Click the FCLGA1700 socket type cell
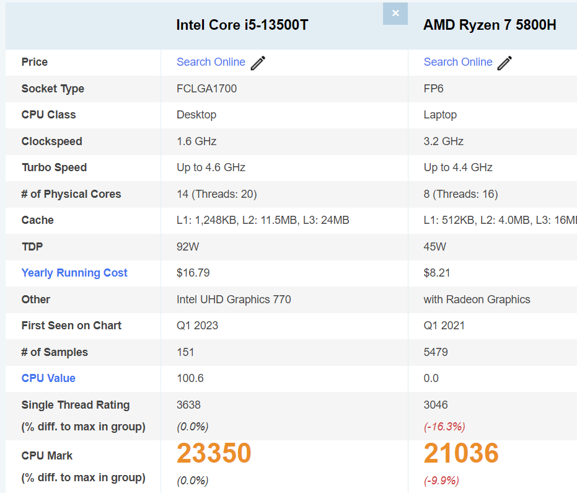The width and height of the screenshot is (577, 493). point(206,89)
